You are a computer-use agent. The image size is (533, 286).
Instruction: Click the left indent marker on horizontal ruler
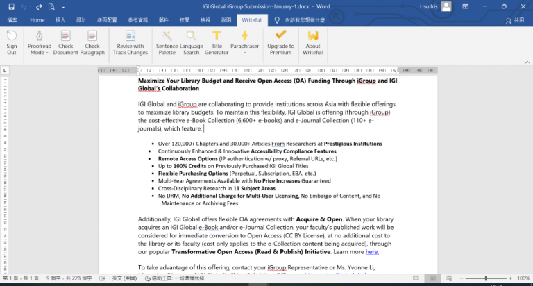(138, 72)
